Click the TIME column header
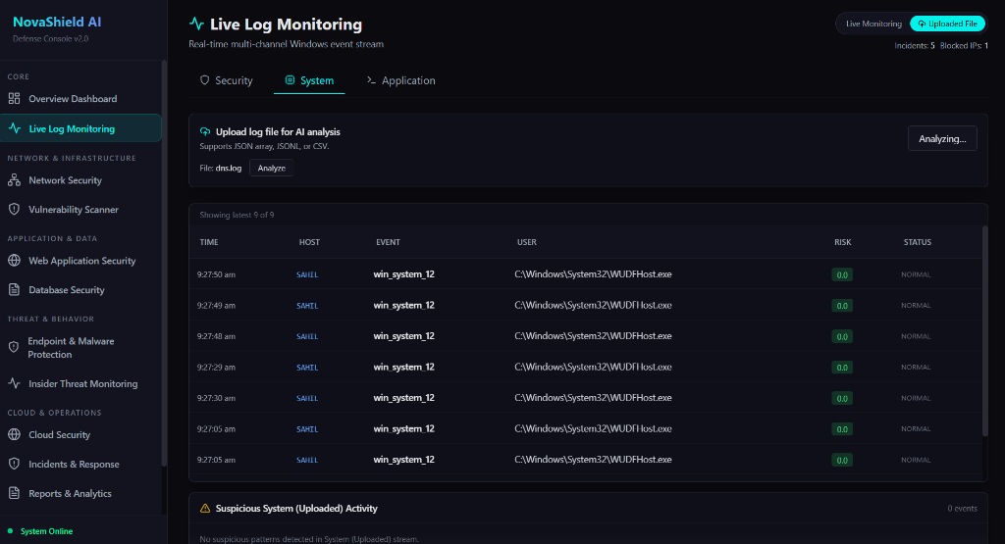This screenshot has width=1005, height=544. click(209, 242)
